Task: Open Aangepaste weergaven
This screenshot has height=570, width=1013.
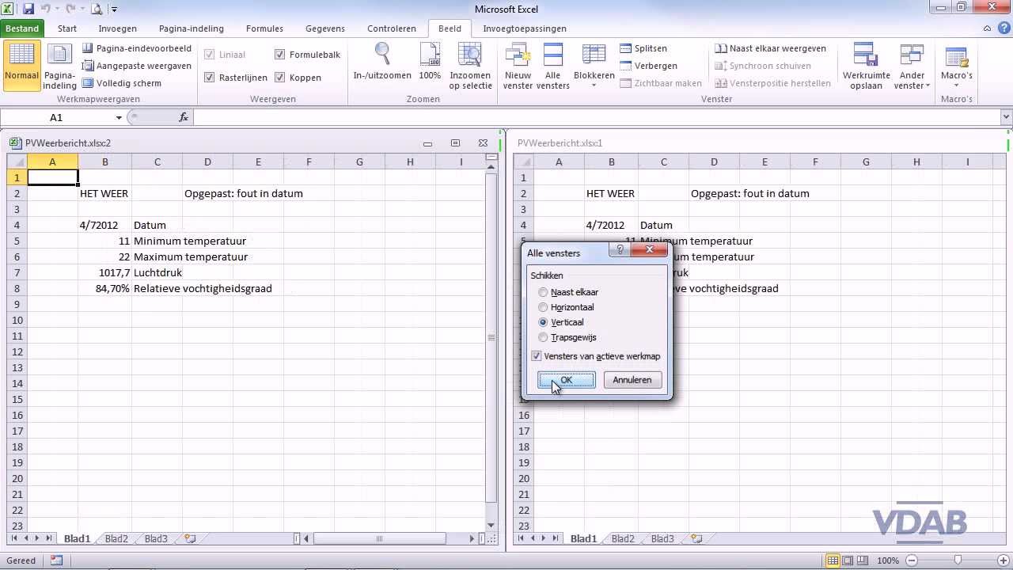Action: (x=136, y=66)
